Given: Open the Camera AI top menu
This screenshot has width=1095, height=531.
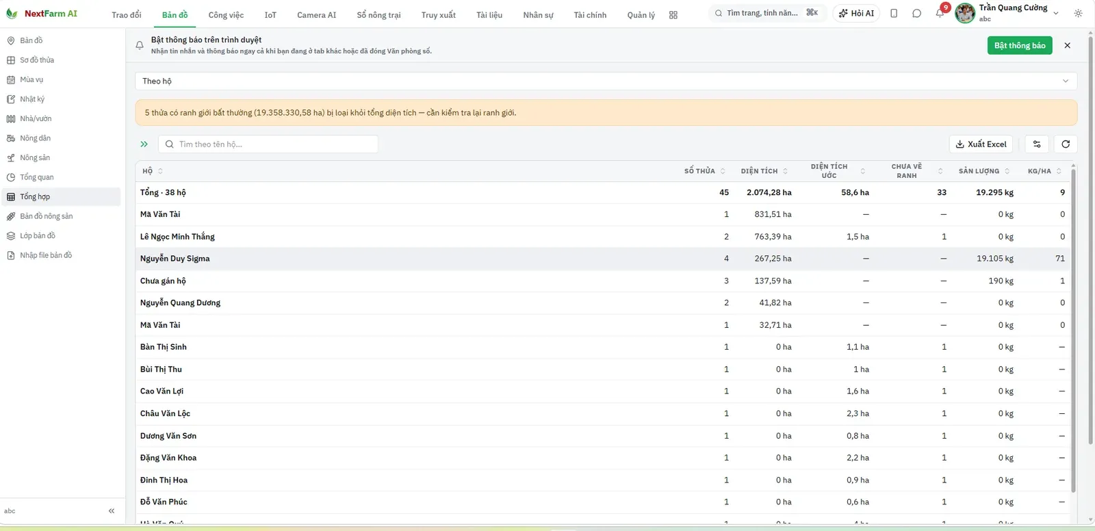Looking at the screenshot, I should [316, 15].
